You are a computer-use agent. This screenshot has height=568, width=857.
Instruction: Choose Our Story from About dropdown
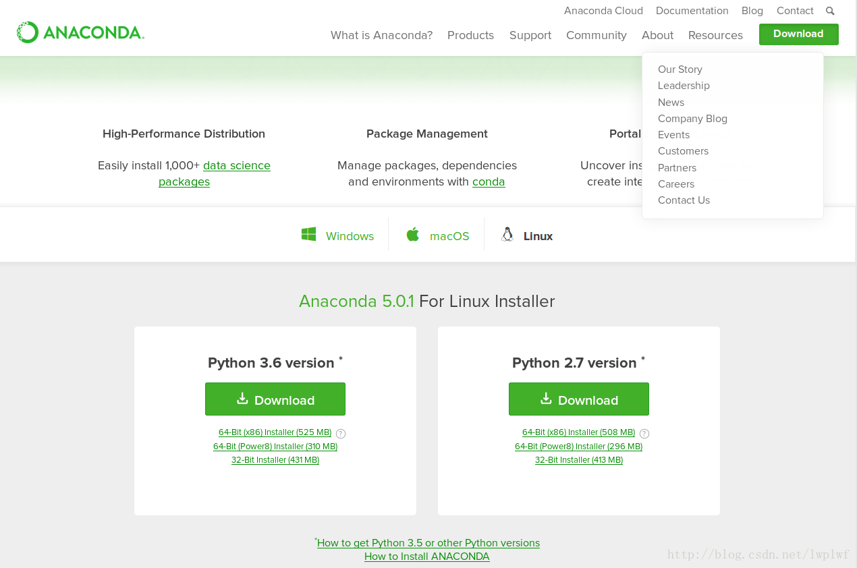coord(680,69)
